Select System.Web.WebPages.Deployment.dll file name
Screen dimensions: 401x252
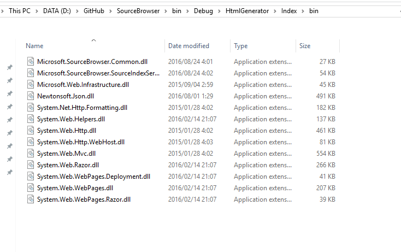[93, 177]
